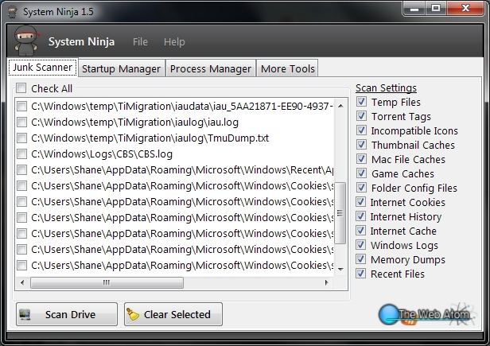
Task: Click the file list's scroll down arrow
Action: [x=340, y=269]
